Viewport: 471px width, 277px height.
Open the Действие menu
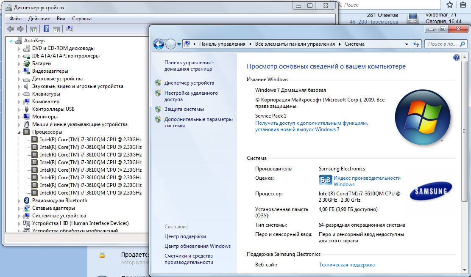tap(39, 19)
